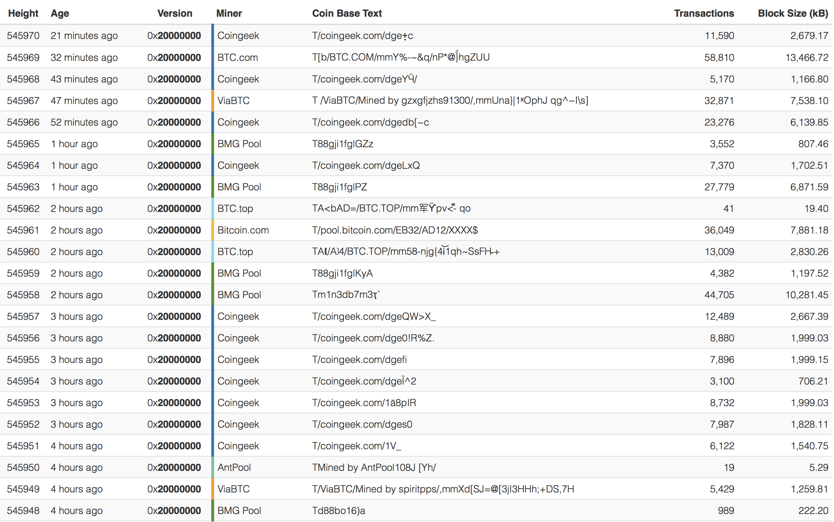Image resolution: width=834 pixels, height=522 pixels.
Task: Click transactions value 27,779
Action: (x=719, y=187)
